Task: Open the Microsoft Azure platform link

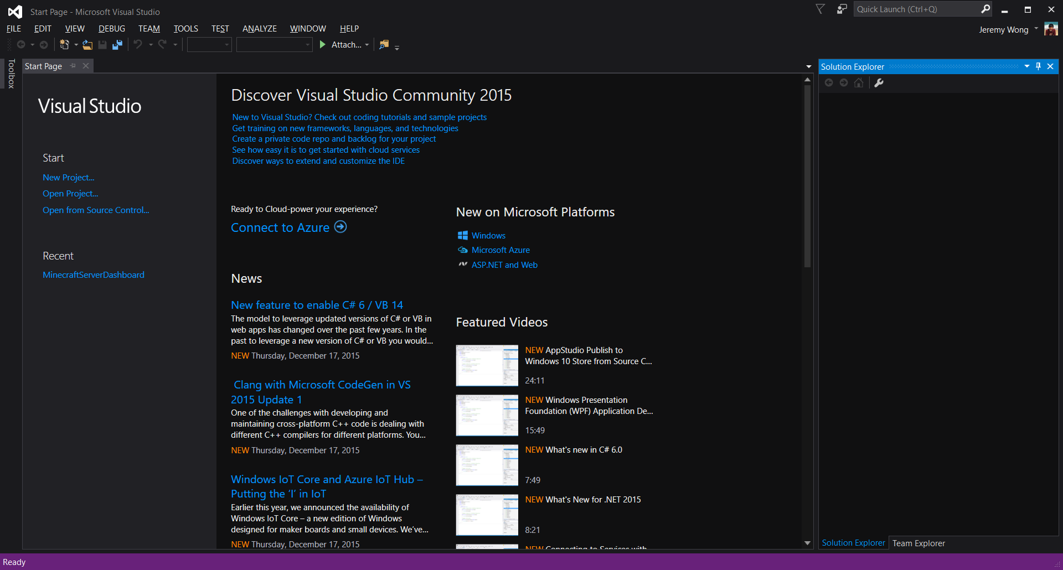Action: pyautogui.click(x=500, y=250)
